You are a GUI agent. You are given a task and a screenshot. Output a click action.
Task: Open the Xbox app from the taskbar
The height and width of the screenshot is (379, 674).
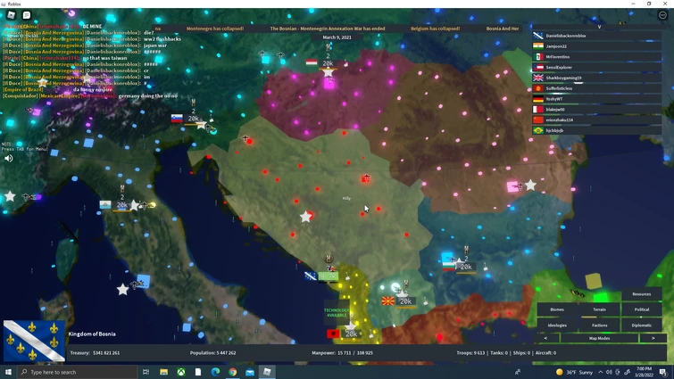coord(181,372)
